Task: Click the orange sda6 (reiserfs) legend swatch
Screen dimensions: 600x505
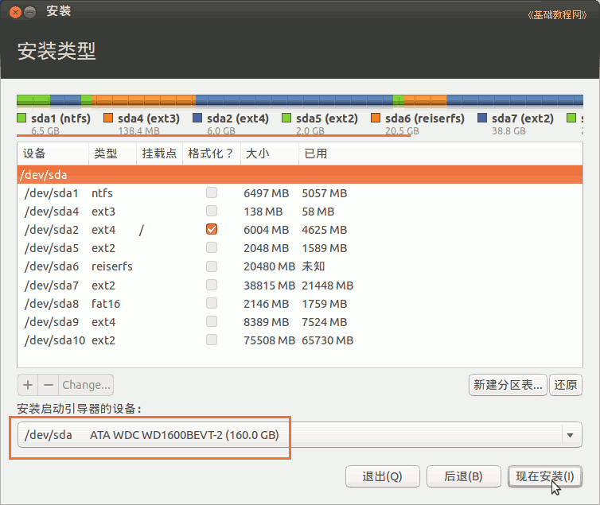Action: (x=376, y=118)
